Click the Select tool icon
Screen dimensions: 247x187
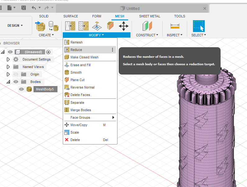click(199, 26)
